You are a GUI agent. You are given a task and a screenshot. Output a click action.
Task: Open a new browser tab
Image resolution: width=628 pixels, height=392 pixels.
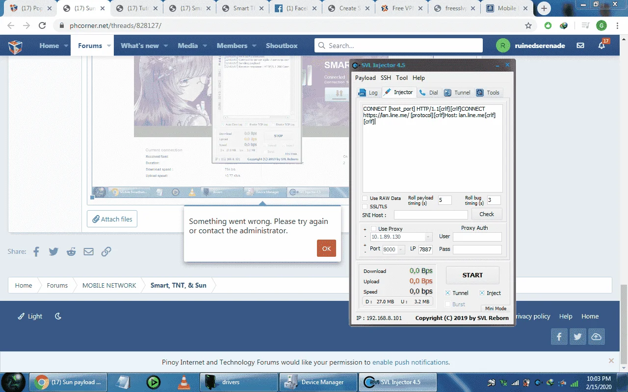tap(544, 8)
